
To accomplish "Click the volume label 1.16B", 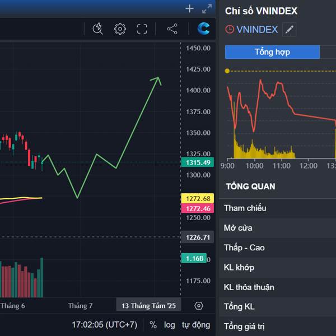I will (x=194, y=258).
